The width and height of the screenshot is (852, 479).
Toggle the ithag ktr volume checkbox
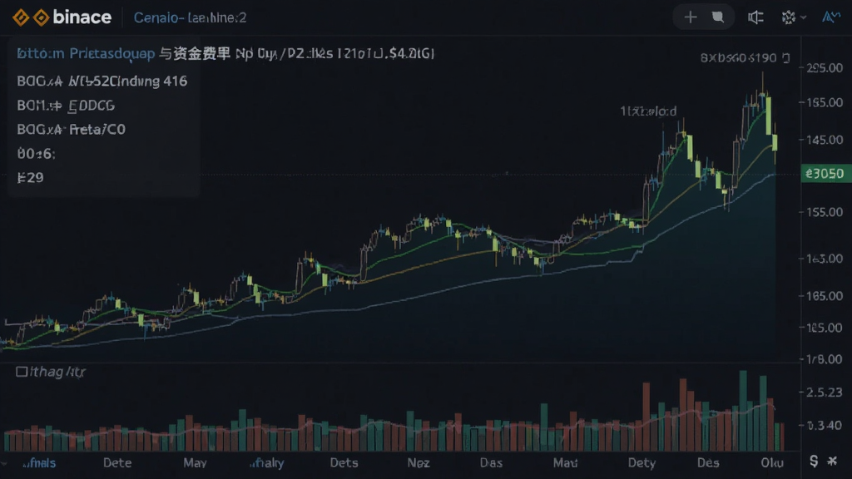pyautogui.click(x=21, y=372)
